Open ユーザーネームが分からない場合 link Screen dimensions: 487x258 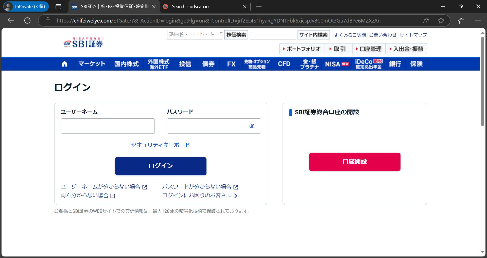click(104, 187)
